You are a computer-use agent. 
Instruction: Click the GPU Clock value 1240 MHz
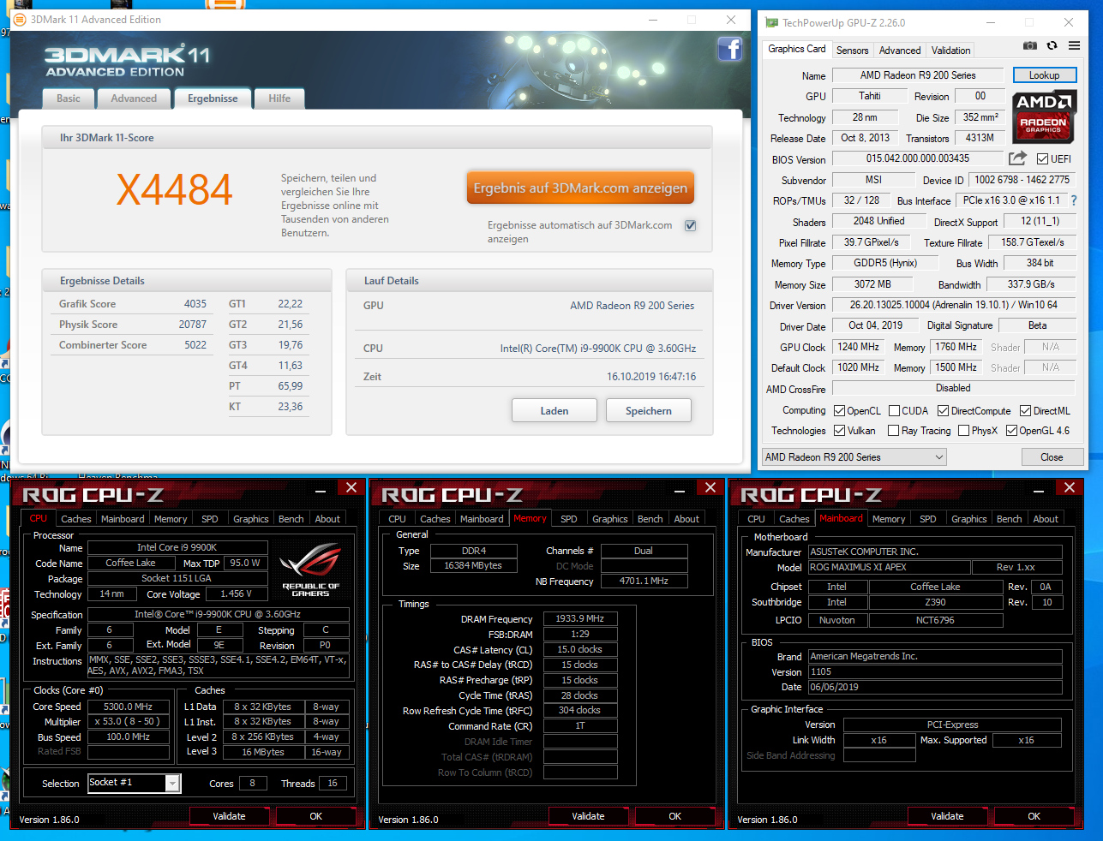pos(859,347)
